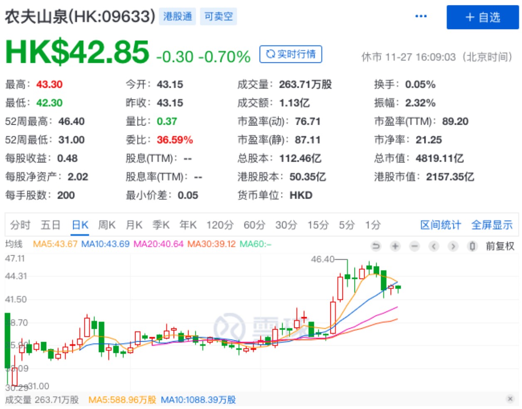Click the 可卖空 tag
This screenshot has height=409, width=522.
pos(219,17)
